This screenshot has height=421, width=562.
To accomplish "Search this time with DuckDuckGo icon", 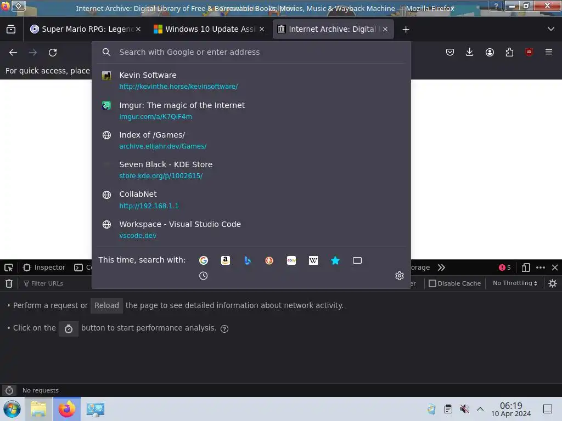I will [269, 260].
